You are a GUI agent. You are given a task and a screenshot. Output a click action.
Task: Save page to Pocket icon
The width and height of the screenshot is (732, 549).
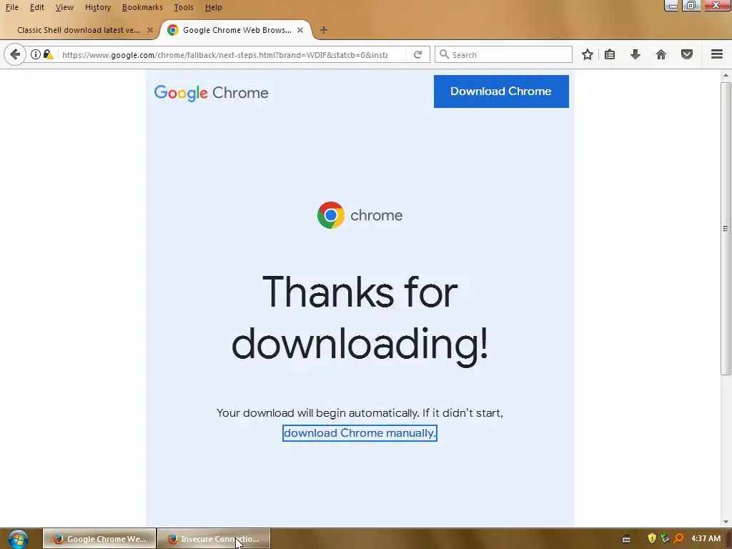pyautogui.click(x=687, y=54)
